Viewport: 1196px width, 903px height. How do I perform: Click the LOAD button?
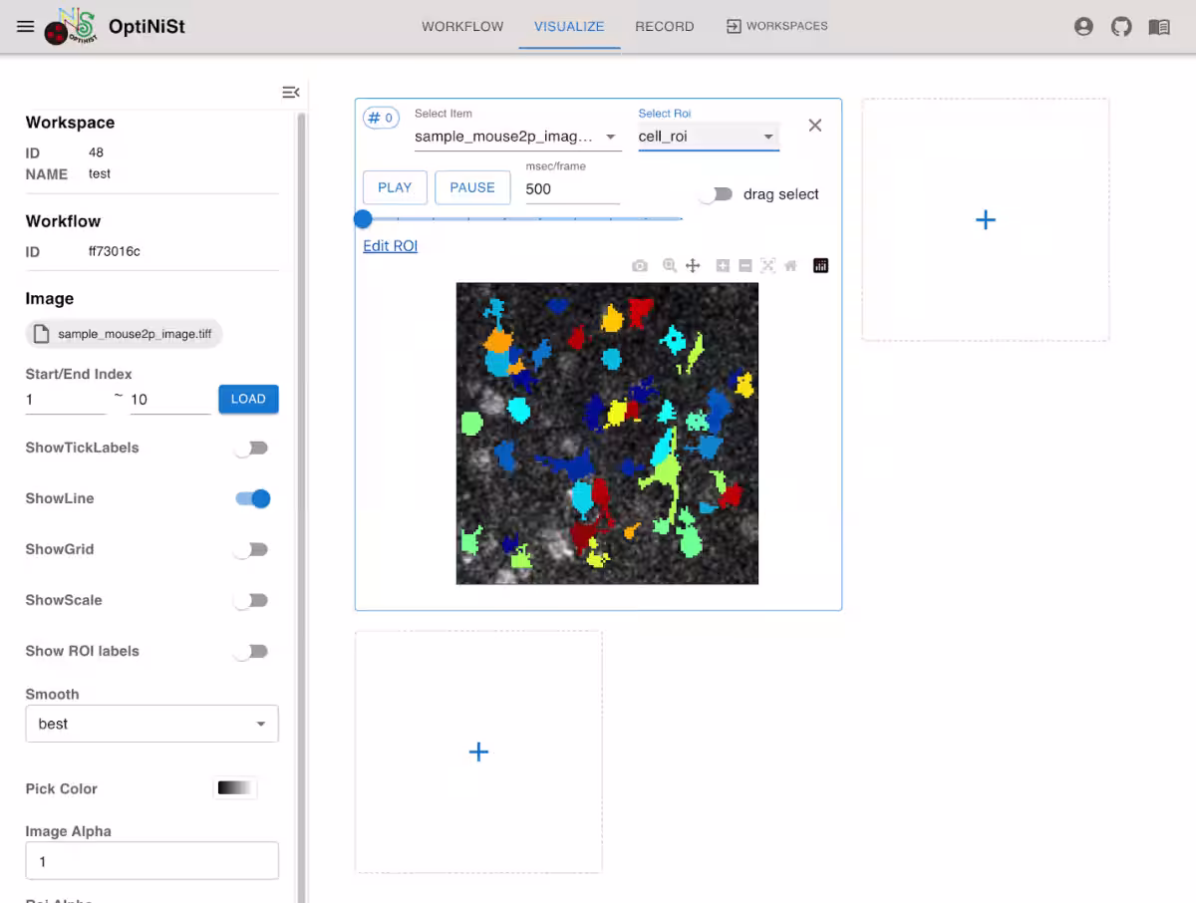(x=248, y=399)
